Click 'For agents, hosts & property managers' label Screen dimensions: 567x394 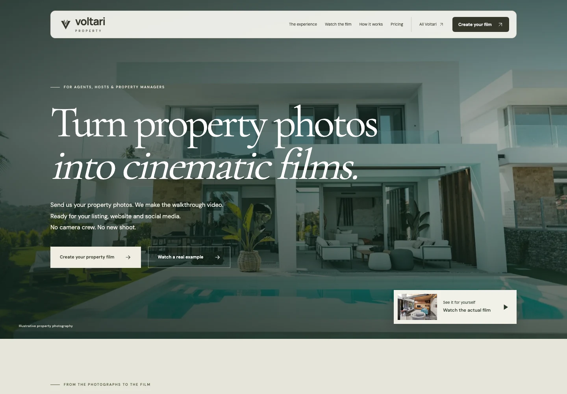114,87
